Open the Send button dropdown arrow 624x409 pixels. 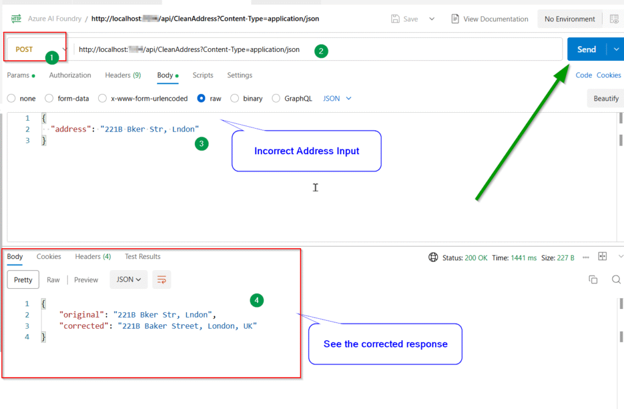tap(615, 49)
